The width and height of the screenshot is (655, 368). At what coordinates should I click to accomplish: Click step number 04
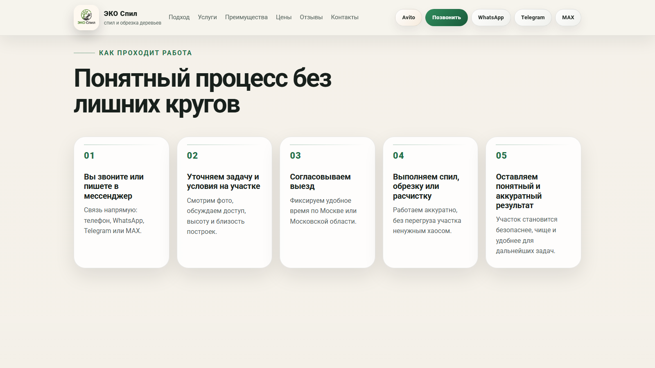398,155
